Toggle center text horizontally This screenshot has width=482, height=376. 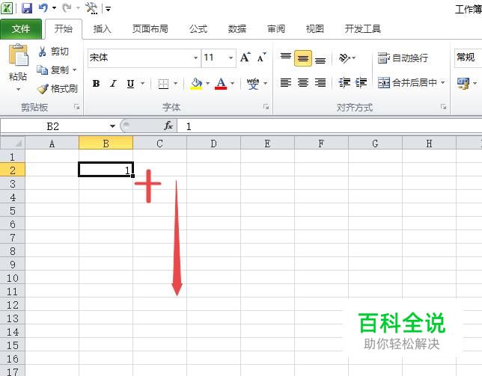click(x=303, y=82)
